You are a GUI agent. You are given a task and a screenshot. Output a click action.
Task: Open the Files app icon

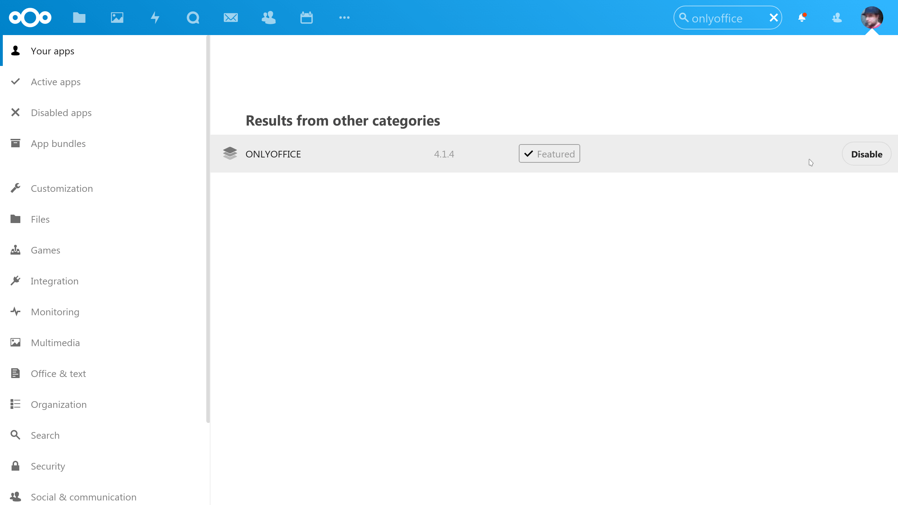pyautogui.click(x=79, y=18)
